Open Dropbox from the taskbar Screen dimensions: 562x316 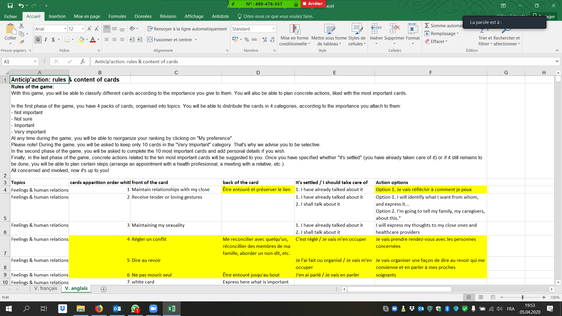[x=62, y=309]
